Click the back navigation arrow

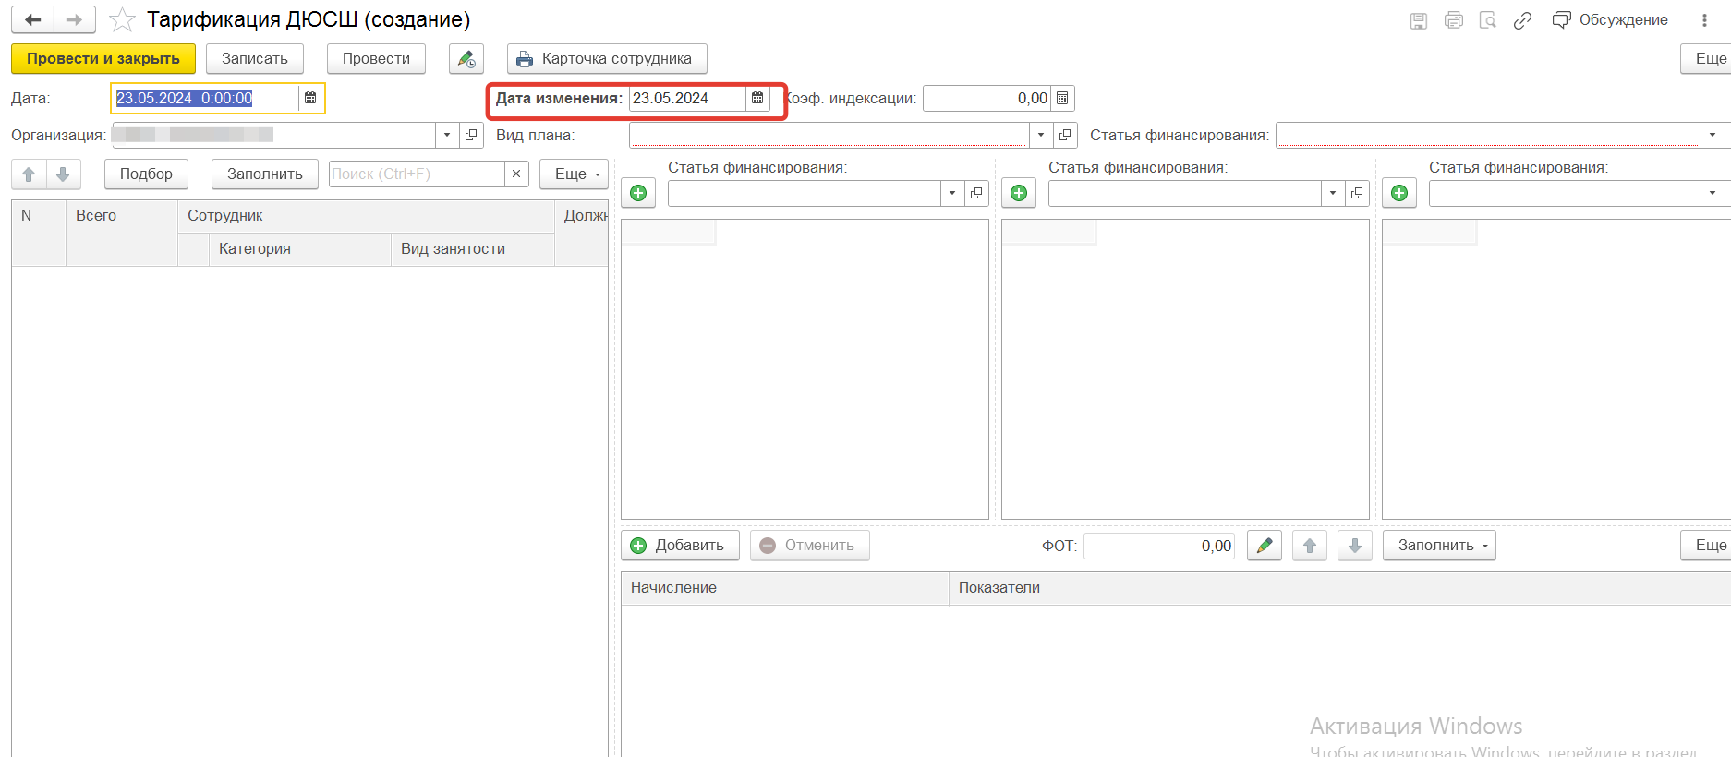coord(33,19)
